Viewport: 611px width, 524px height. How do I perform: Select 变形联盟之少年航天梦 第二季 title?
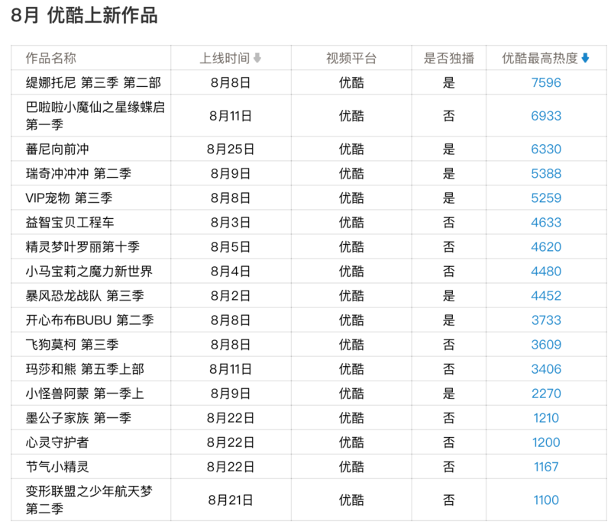tap(89, 500)
